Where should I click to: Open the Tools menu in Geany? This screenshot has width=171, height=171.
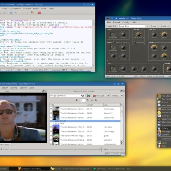44,9
